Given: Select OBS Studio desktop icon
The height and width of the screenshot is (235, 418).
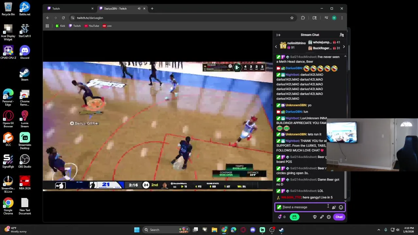Looking at the screenshot, I should click(25, 162).
